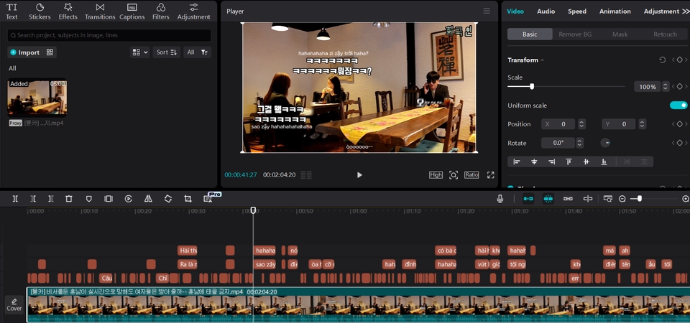690x323 pixels.
Task: Adjust the Scale slider
Action: tap(532, 87)
